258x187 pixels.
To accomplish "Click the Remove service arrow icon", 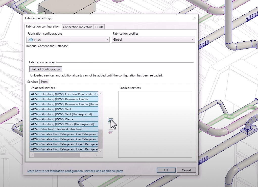I will click(x=111, y=132).
